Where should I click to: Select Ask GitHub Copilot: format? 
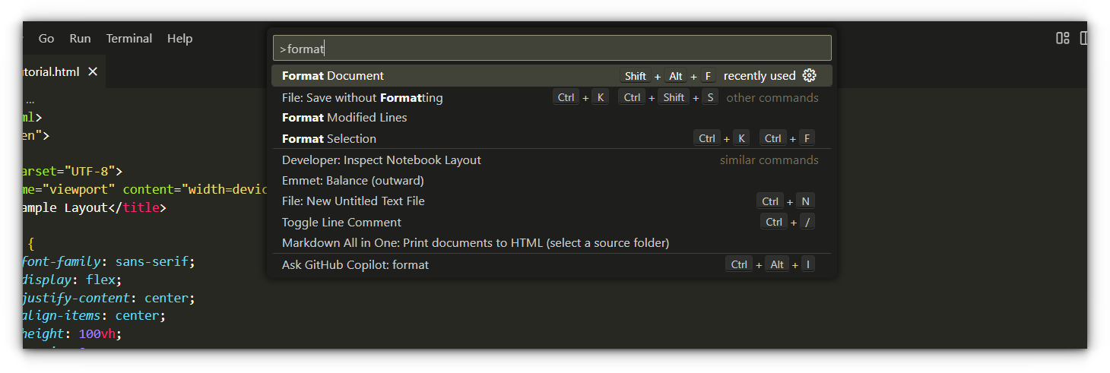point(355,265)
